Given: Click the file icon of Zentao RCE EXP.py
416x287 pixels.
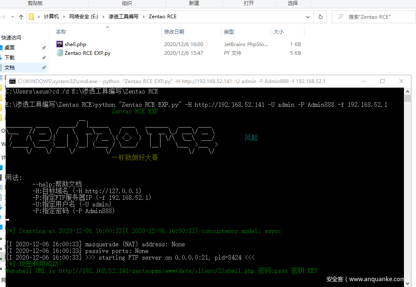Looking at the screenshot, I should click(x=60, y=53).
